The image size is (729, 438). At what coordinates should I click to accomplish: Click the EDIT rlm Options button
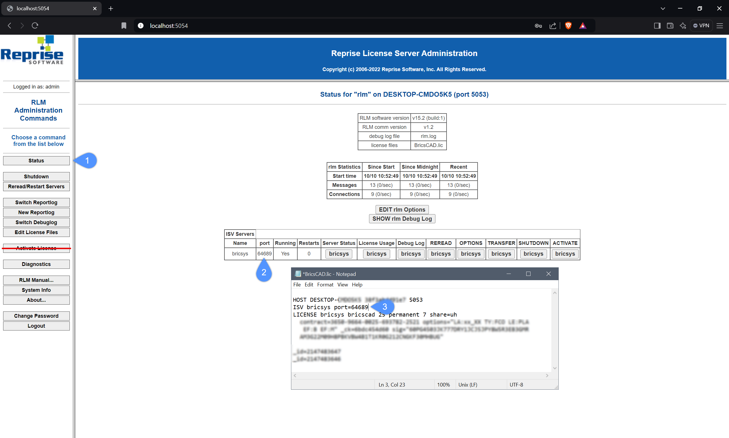pos(402,210)
